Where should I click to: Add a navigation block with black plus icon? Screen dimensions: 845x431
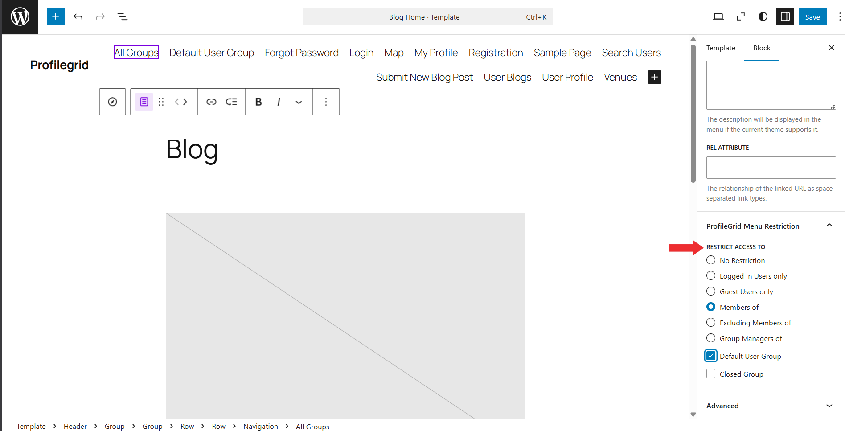(654, 77)
